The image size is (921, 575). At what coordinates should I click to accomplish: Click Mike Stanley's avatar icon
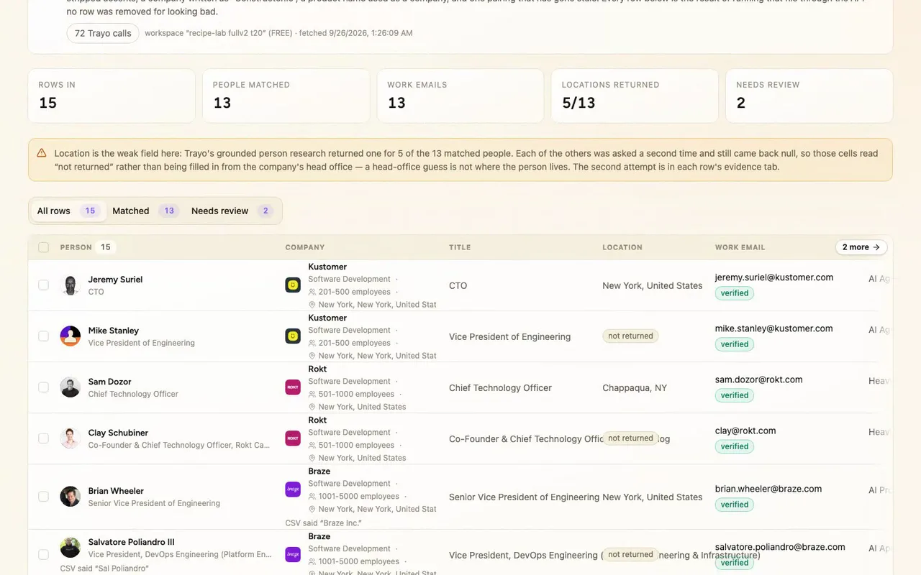coord(70,336)
